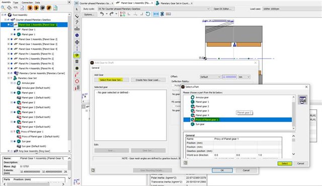The image size is (322, 186).
Task: Open the Undo history dropdown arrow
Action: tap(107, 14)
